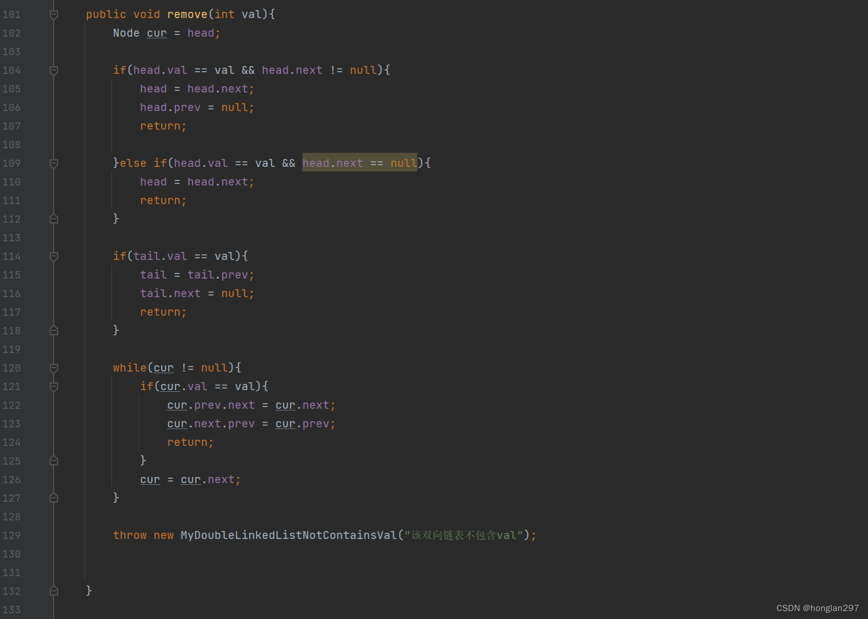Click 'else' keyword on line 109
The height and width of the screenshot is (619, 868).
(133, 163)
